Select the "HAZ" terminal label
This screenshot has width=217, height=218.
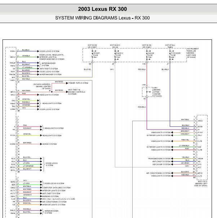tap(199, 147)
